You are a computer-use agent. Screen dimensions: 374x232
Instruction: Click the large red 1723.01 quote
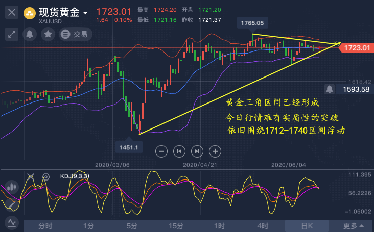pyautogui.click(x=114, y=11)
